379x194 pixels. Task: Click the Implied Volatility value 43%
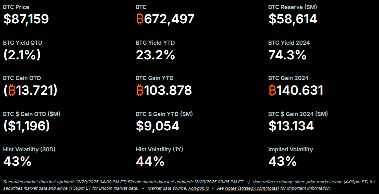coord(282,161)
